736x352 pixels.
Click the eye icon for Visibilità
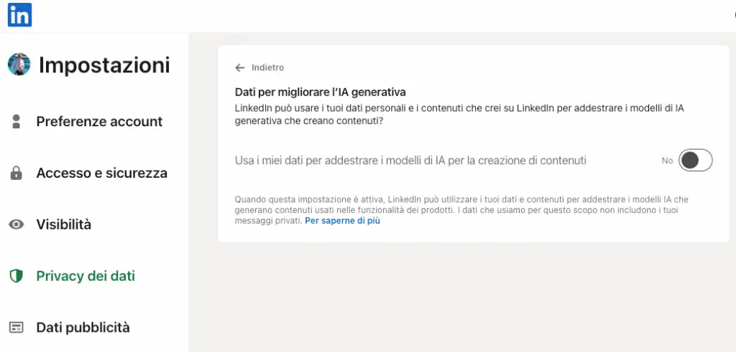pos(17,224)
